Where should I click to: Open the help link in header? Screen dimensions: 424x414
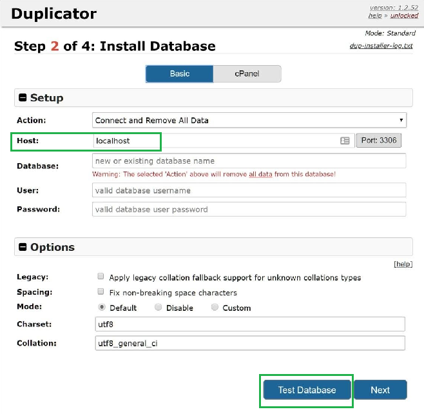[375, 15]
